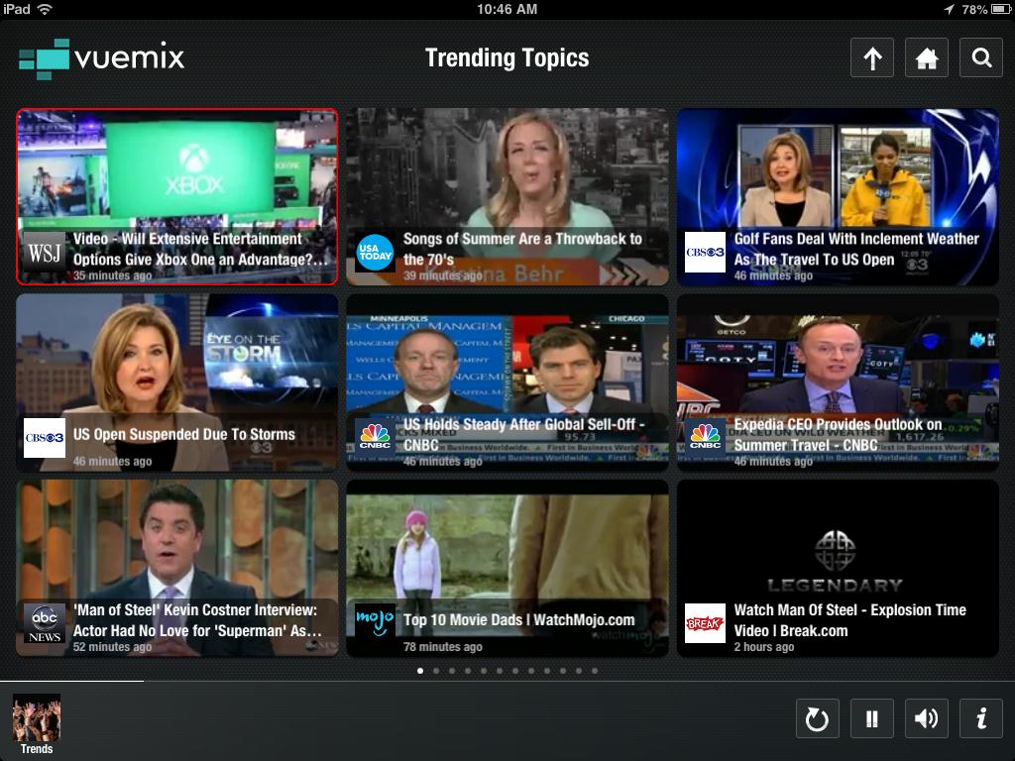Screen dimensions: 1015x761
Task: Select the first page indicator dot
Action: (420, 671)
